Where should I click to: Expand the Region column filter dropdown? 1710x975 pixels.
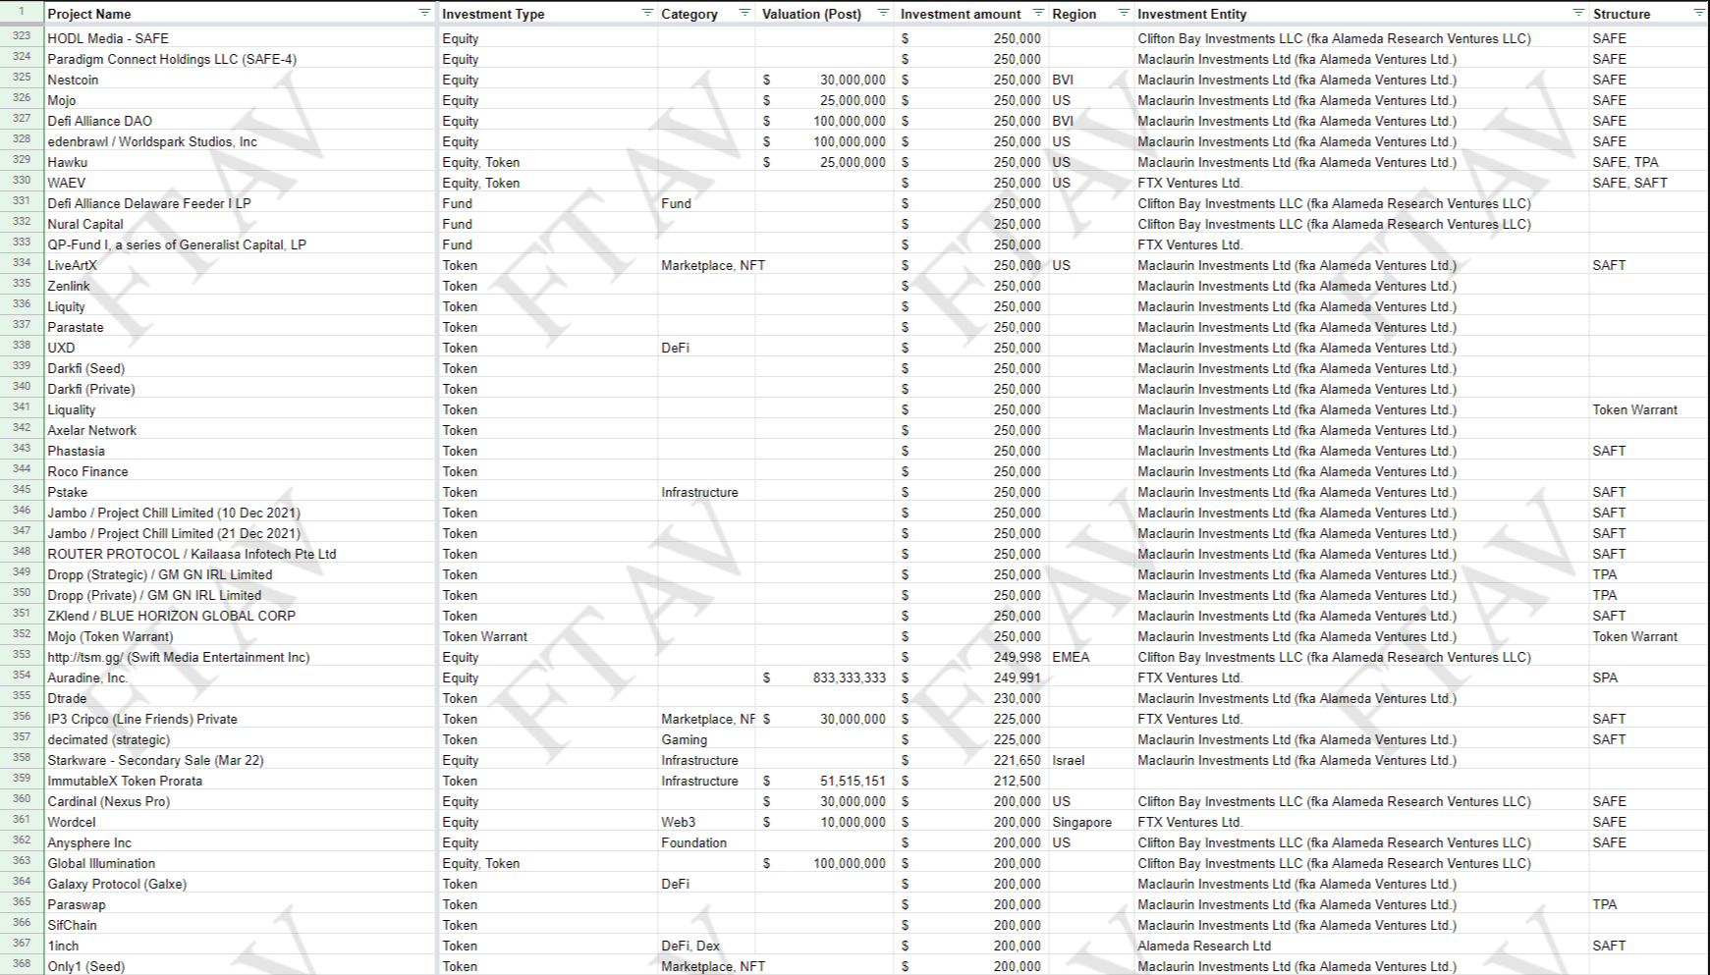coord(1124,14)
